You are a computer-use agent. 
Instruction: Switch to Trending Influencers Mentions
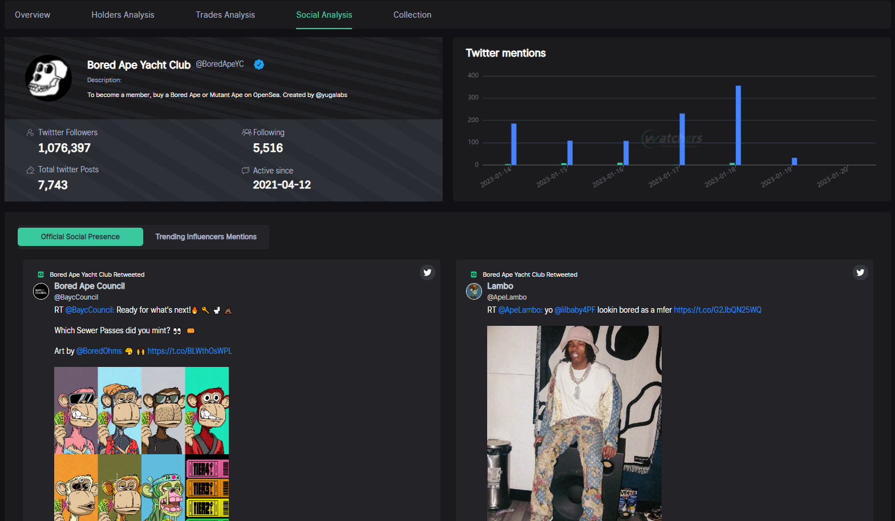206,237
